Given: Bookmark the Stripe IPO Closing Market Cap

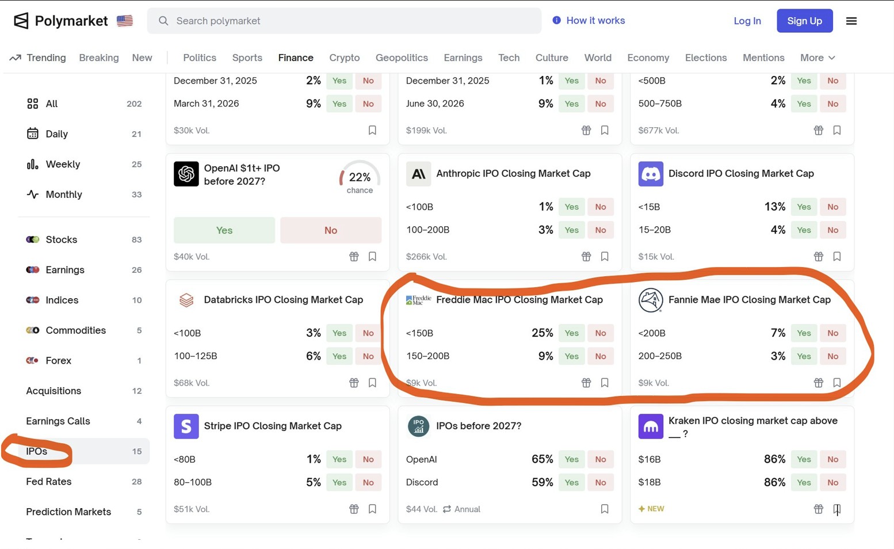Looking at the screenshot, I should click(x=372, y=509).
